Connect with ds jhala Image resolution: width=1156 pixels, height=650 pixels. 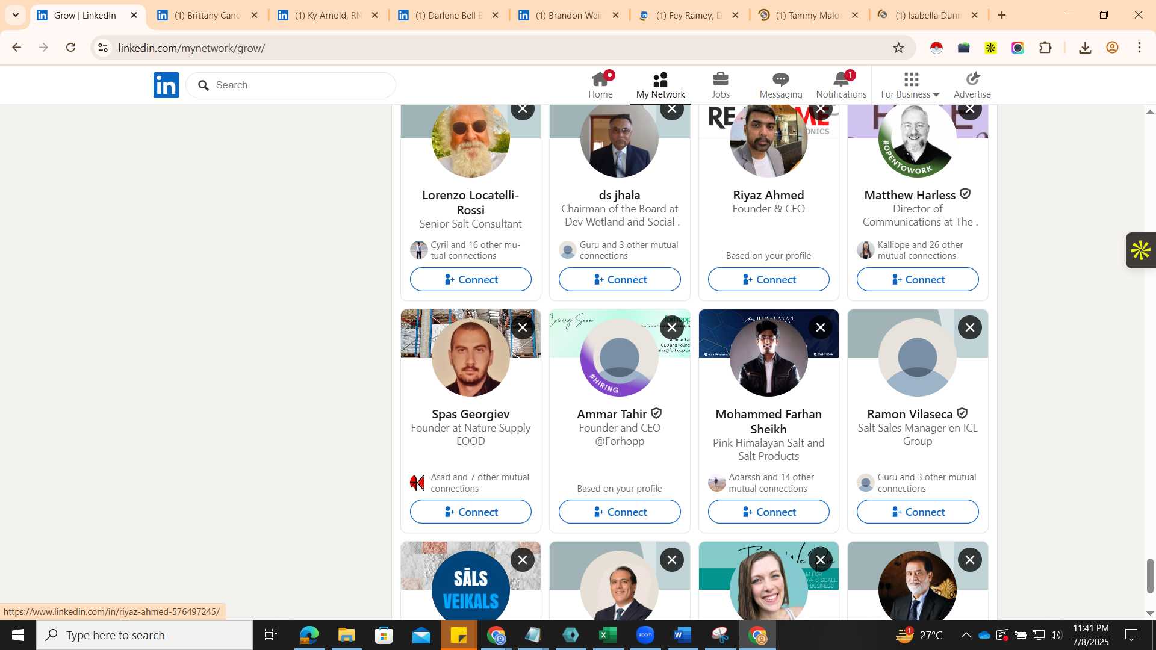pos(620,279)
